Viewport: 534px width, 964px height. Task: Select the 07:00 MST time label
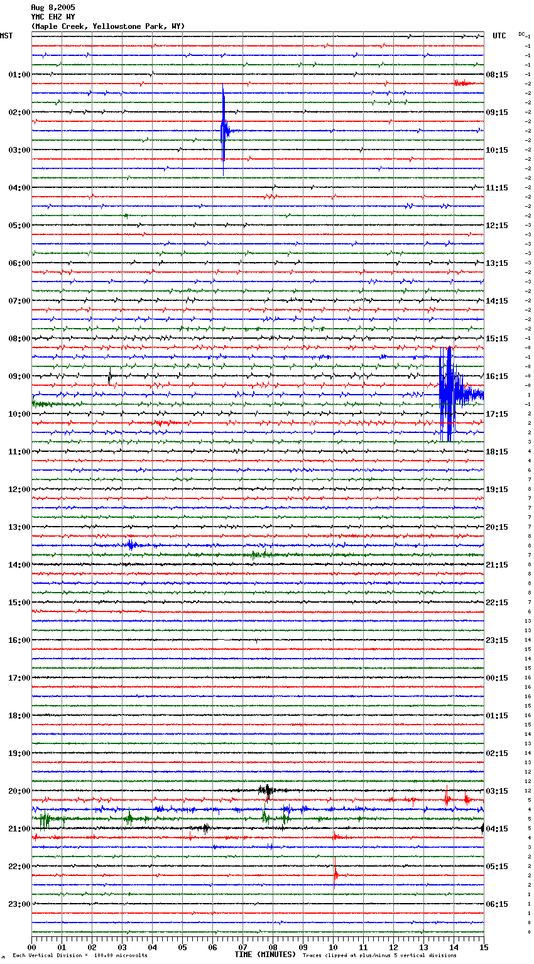pos(19,301)
